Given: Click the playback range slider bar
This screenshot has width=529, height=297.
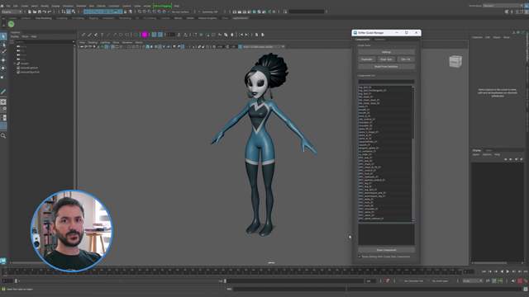Looking at the screenshot, I should pos(121,280).
